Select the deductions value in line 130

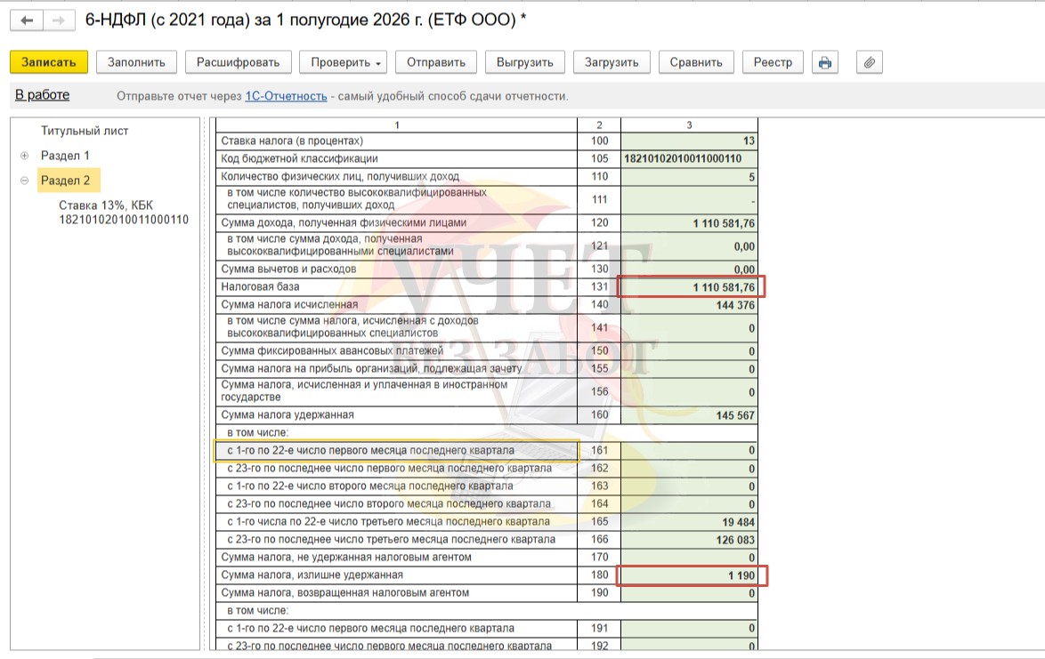tap(689, 269)
